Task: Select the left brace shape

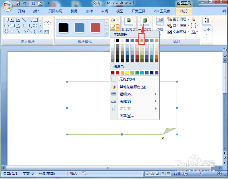Action: coord(35,31)
